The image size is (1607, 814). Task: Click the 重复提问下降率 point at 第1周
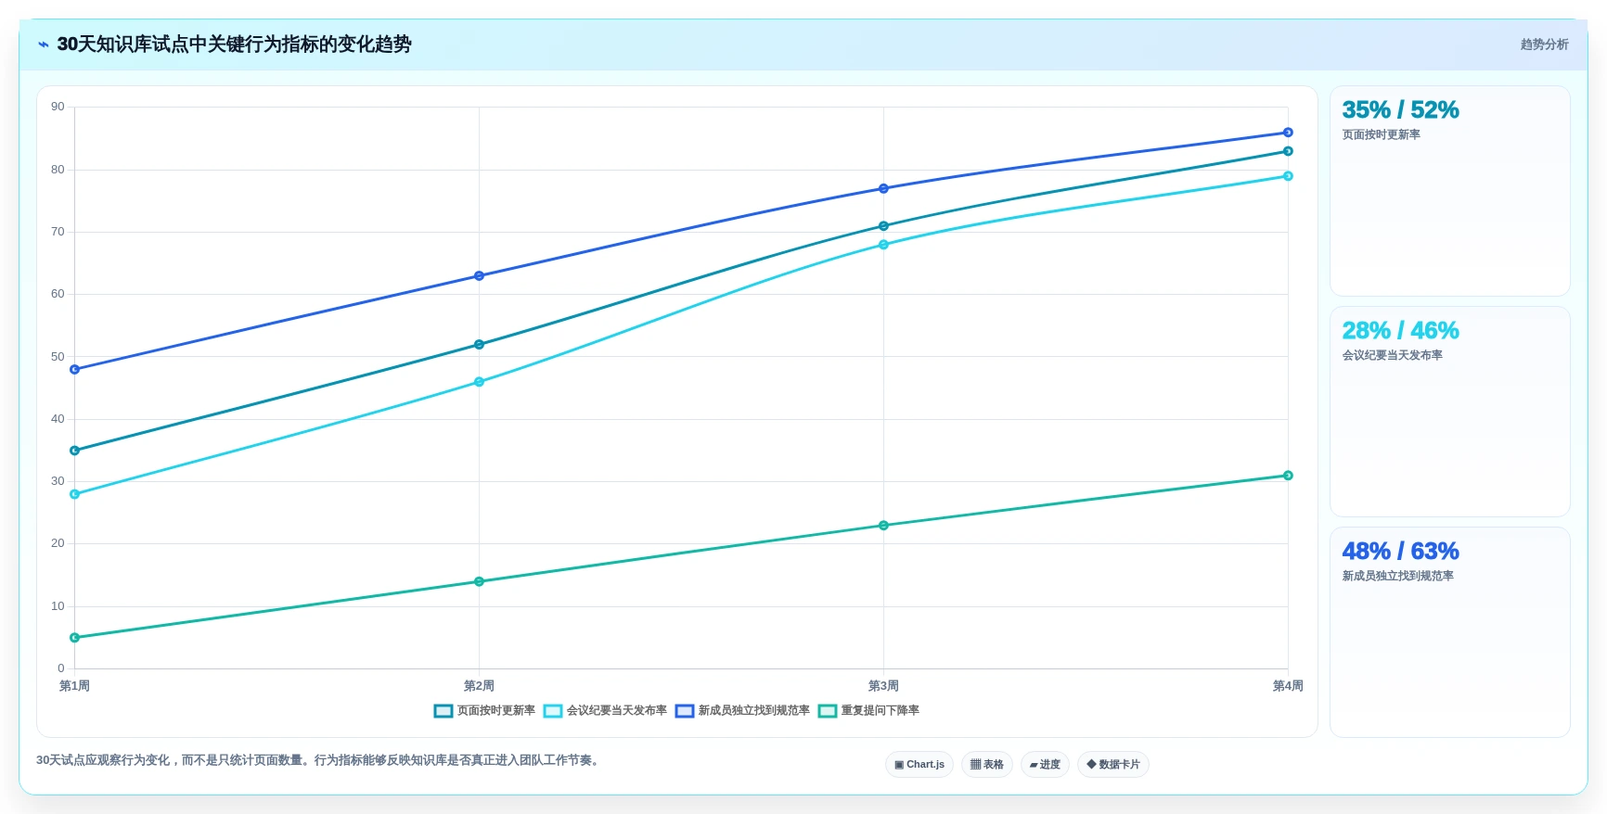point(75,638)
